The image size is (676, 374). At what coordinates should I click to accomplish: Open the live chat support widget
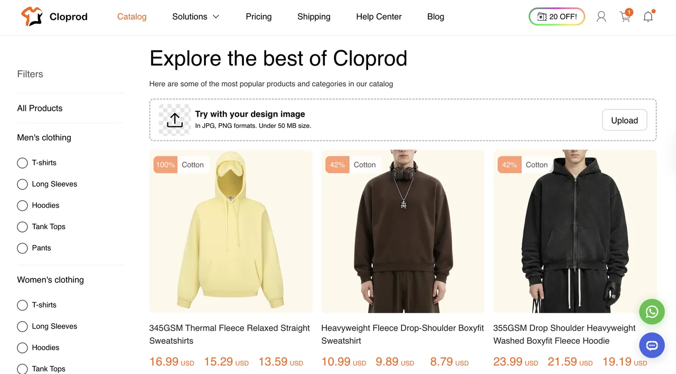tap(652, 346)
